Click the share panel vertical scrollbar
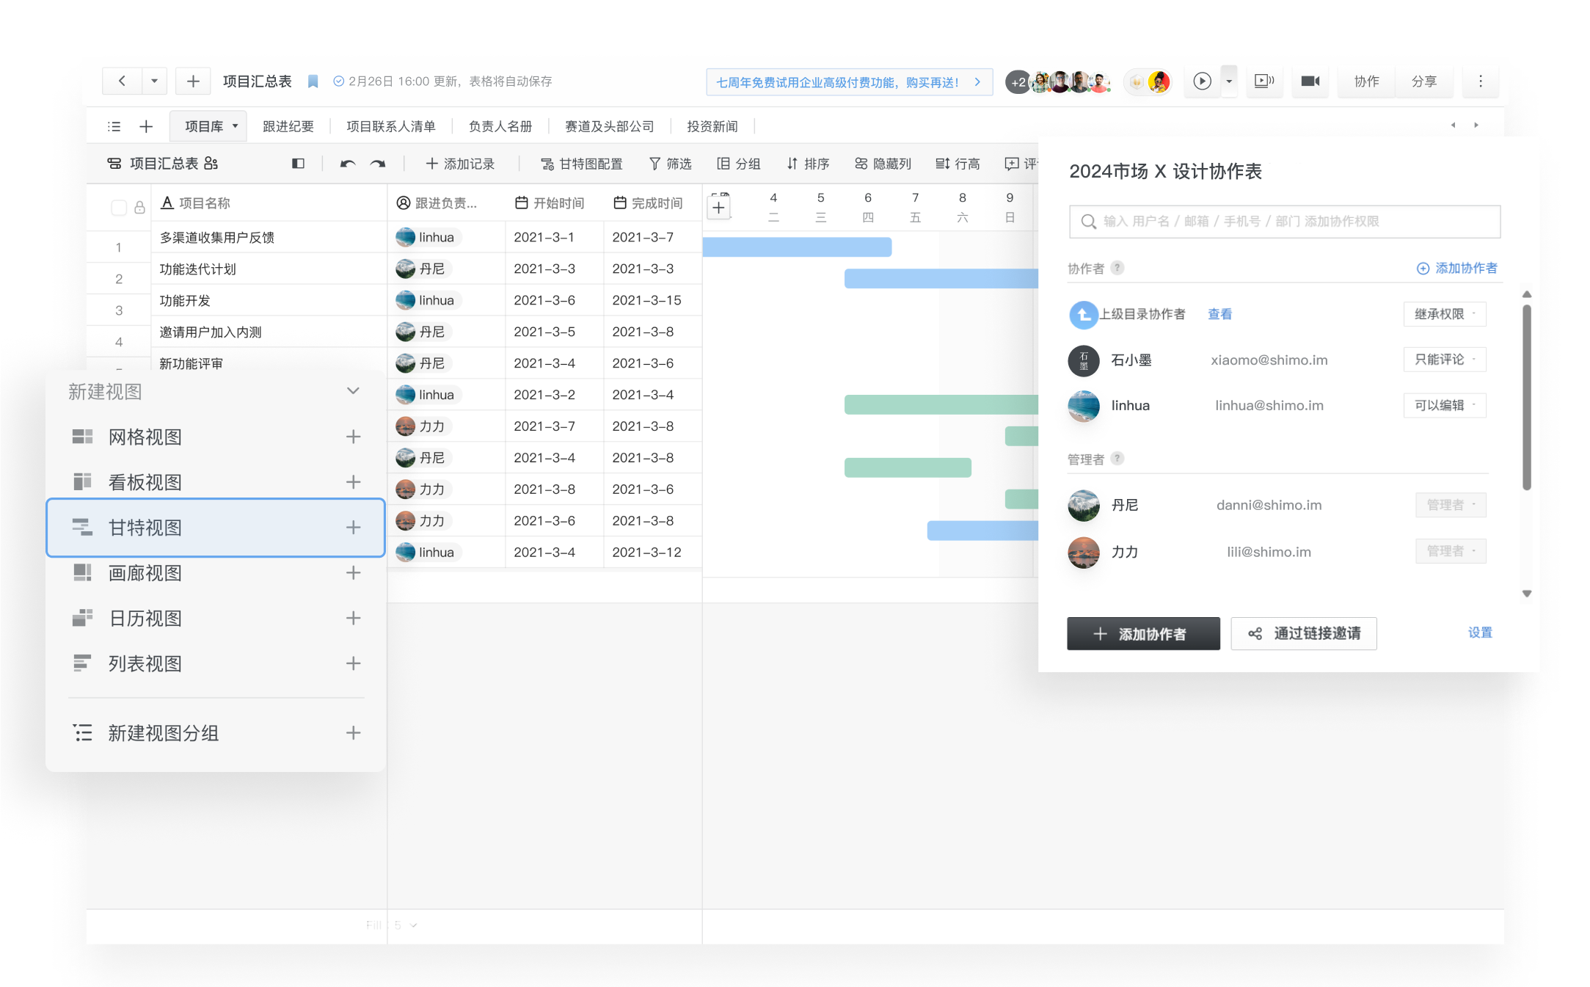Viewport: 1590px width, 987px height. tap(1527, 396)
